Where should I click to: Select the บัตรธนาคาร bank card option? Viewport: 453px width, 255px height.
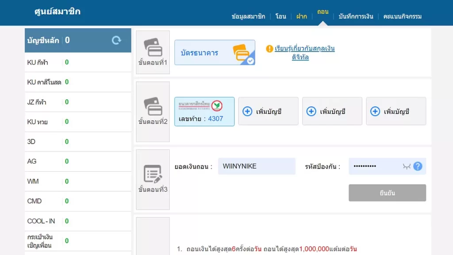[215, 53]
